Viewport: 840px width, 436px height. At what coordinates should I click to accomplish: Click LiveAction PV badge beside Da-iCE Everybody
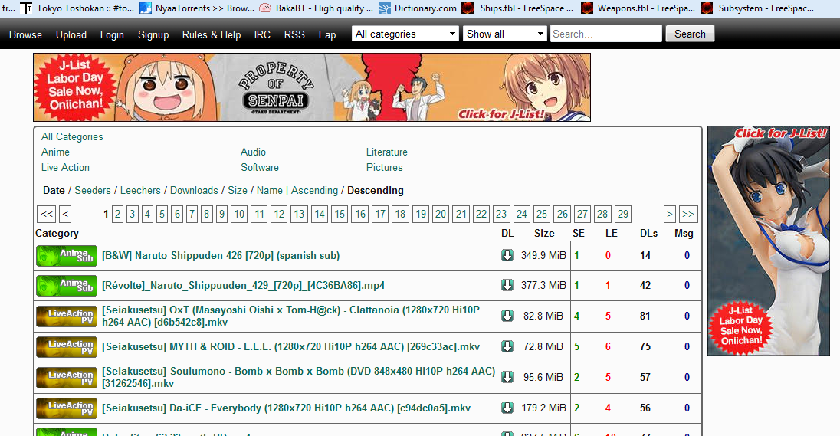click(67, 408)
